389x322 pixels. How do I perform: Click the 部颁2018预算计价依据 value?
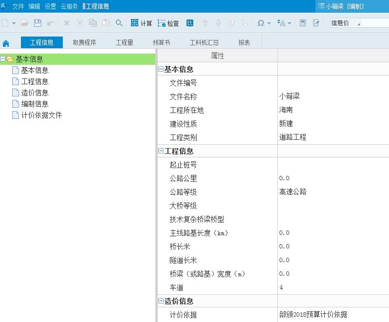coord(313,314)
